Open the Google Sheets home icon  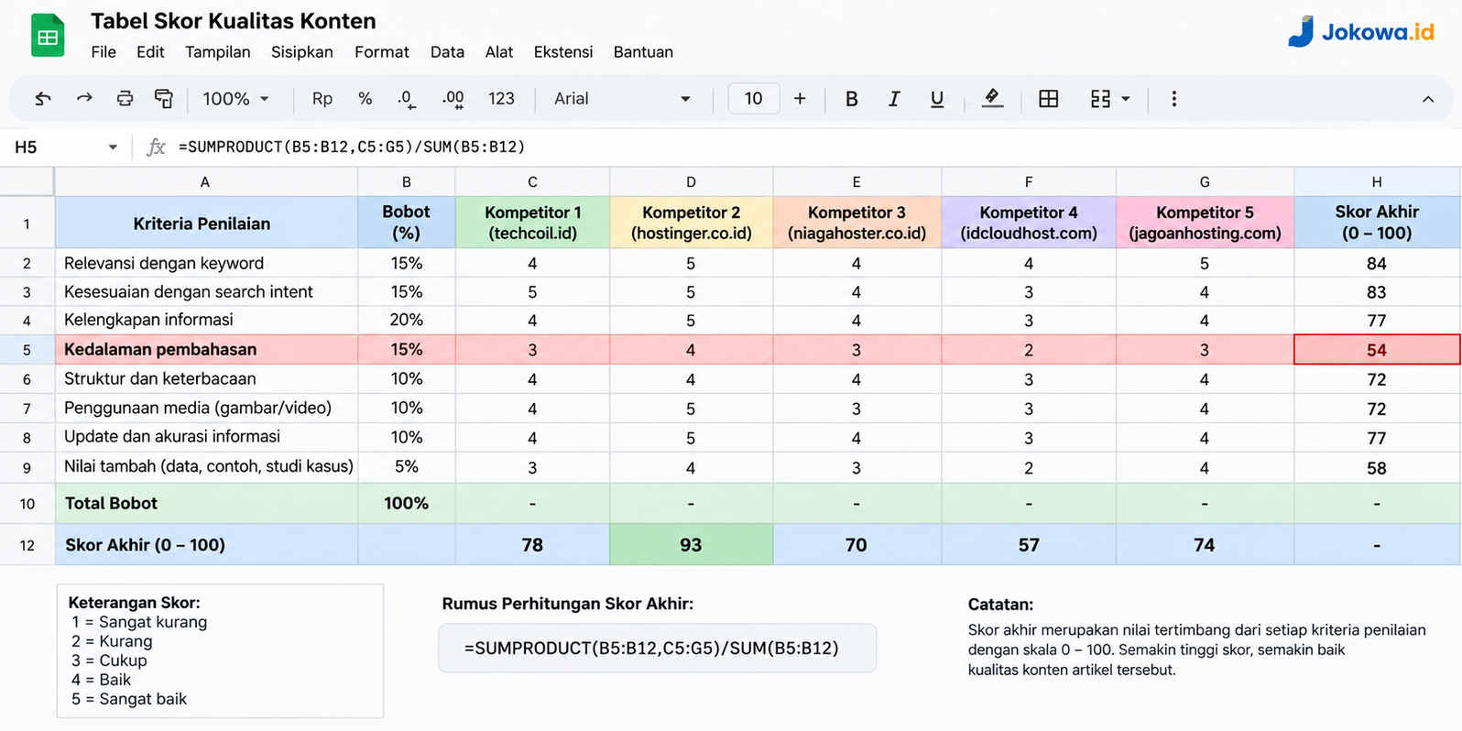pyautogui.click(x=48, y=36)
